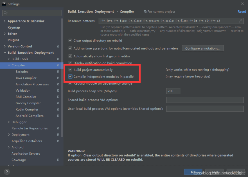Click the expand icon in Resource patterns field

pos(240,21)
